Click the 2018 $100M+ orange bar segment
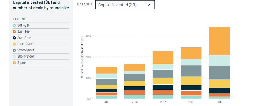The width and height of the screenshot is (259, 106). pos(191,53)
